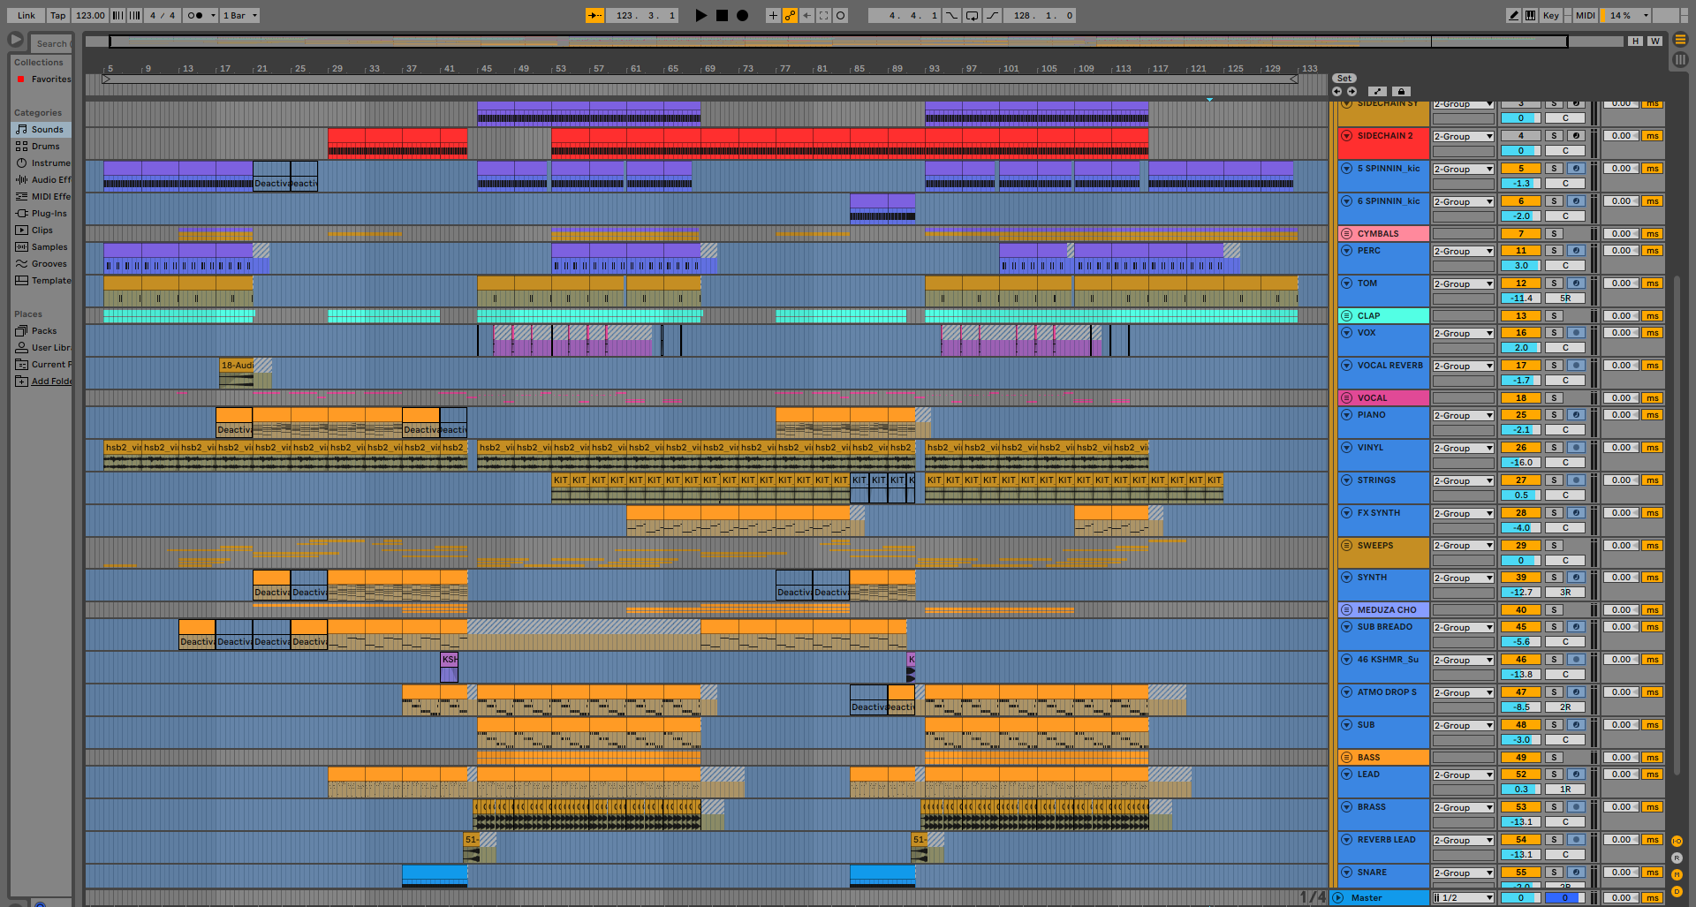This screenshot has height=907, width=1696.
Task: Preview with the browser play icon
Action: point(15,40)
